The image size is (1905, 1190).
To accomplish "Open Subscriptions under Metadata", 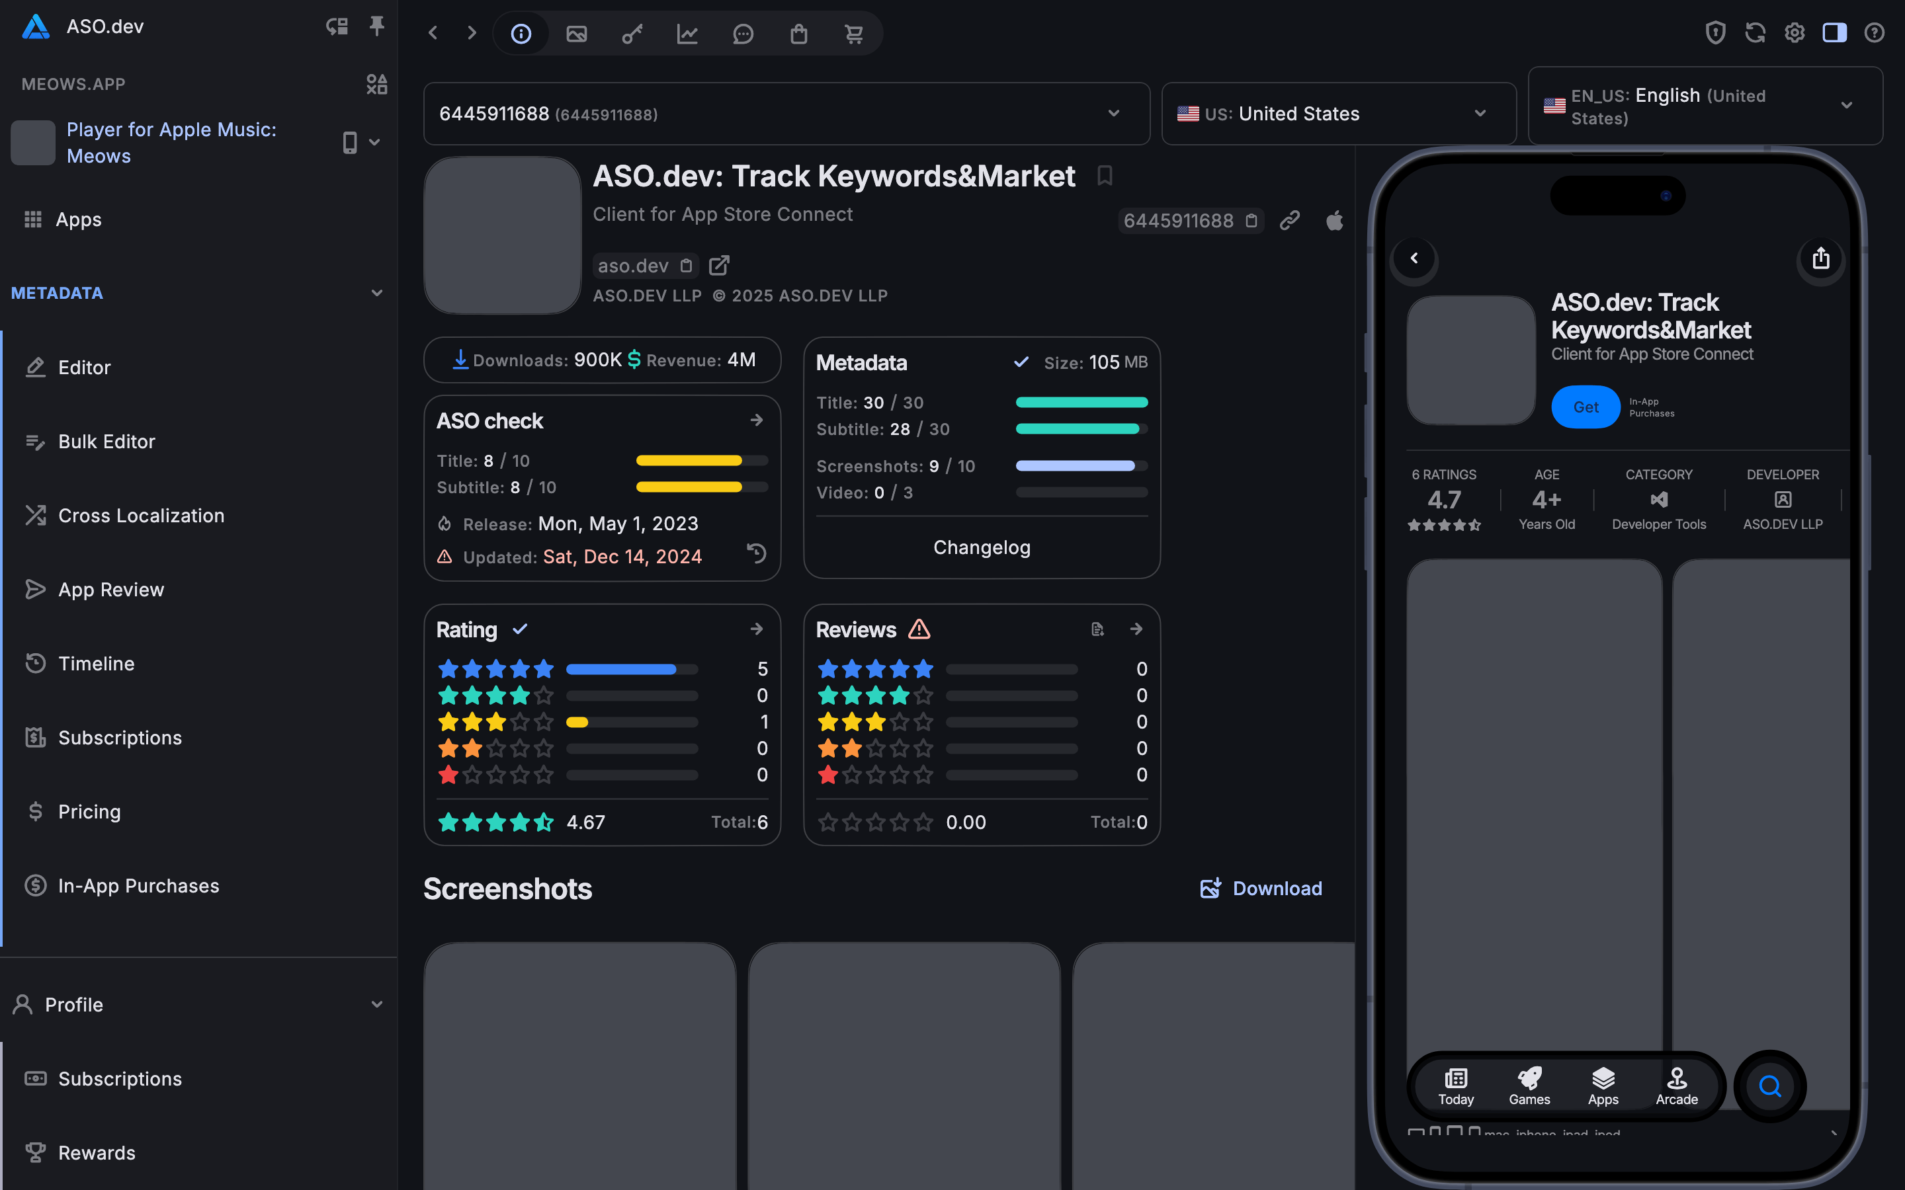I will click(x=198, y=737).
